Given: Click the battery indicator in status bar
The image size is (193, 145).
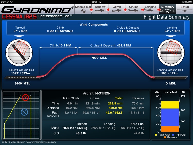Looking at the screenshot, I should click(x=190, y=2).
